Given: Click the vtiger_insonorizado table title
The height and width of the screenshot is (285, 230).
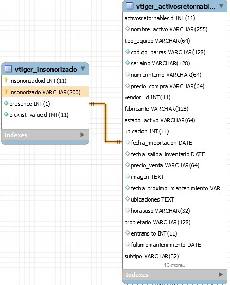Looking at the screenshot, I should point(46,69).
